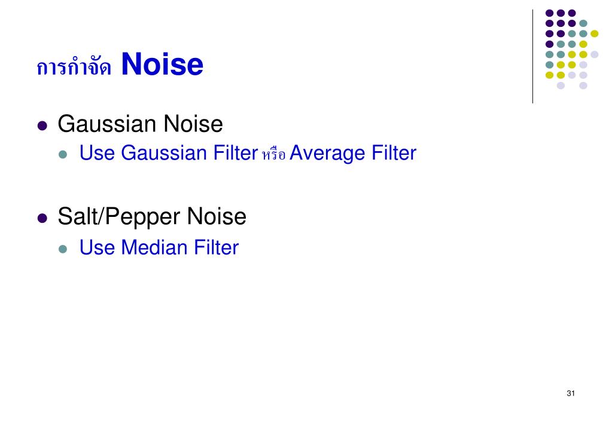Image resolution: width=612 pixels, height=423 pixels.
Task: Select the bottom-right lavender dot in grid
Action: 583,85
